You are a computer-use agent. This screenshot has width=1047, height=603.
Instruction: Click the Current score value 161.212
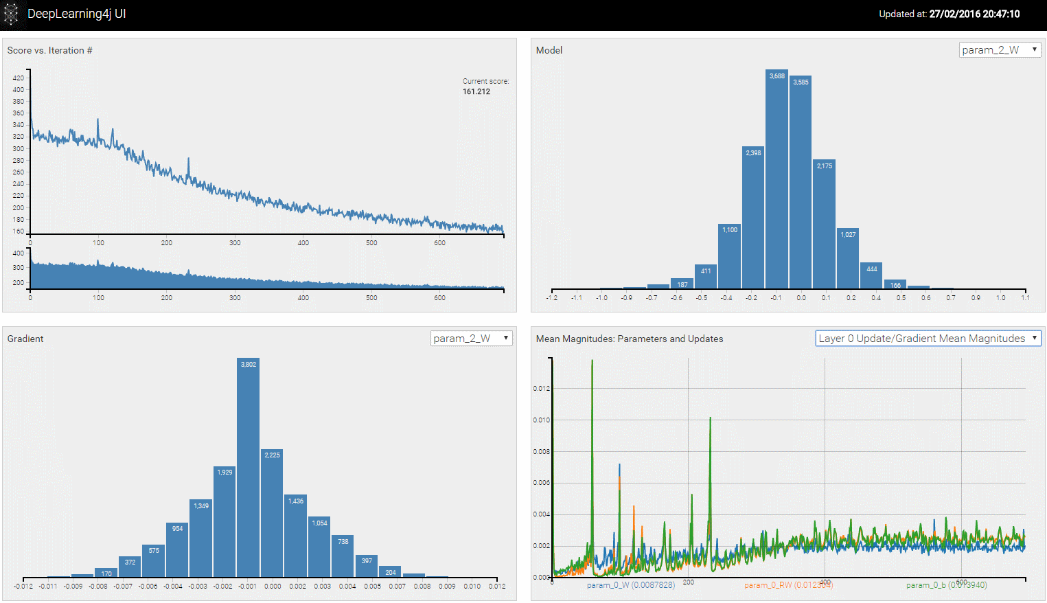click(476, 91)
